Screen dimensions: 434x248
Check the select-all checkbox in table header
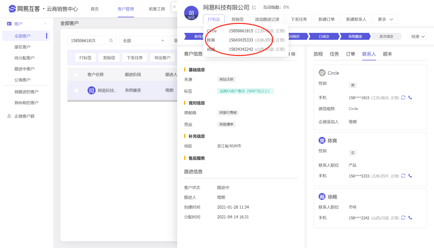tap(76, 74)
